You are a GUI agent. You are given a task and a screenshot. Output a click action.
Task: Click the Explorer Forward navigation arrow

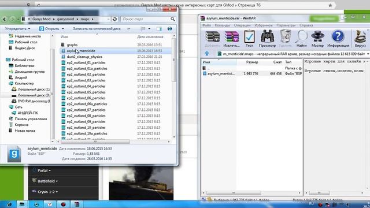point(12,19)
